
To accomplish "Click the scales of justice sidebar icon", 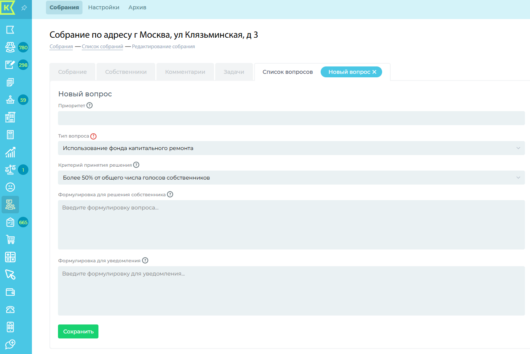I will point(11,170).
